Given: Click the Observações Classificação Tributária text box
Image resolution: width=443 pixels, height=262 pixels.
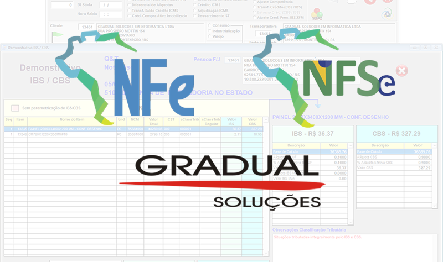Looking at the screenshot, I should click(x=355, y=248).
